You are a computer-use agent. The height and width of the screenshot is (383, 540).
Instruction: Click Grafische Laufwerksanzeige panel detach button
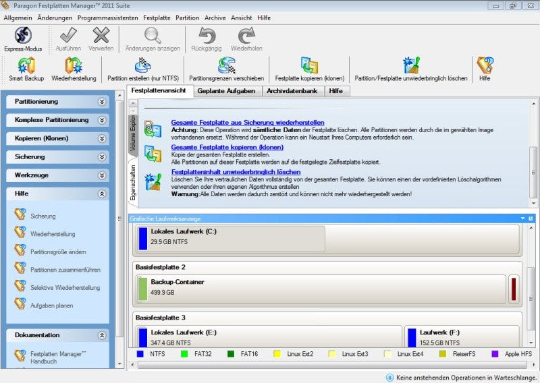point(531,218)
